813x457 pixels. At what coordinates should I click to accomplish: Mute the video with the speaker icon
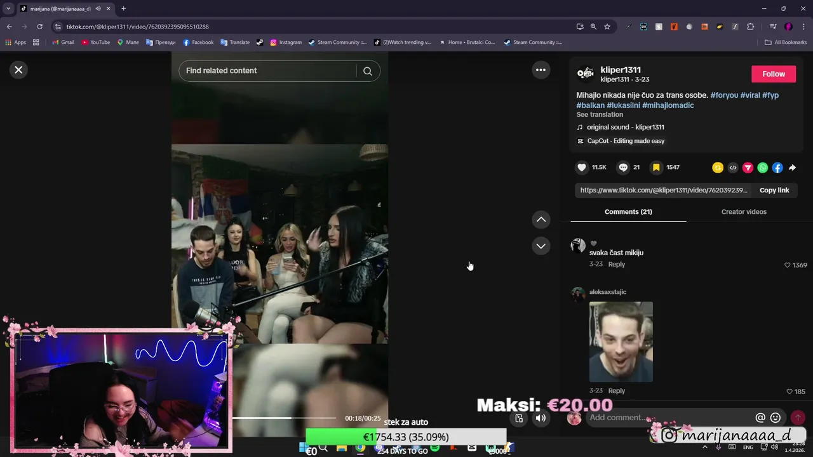pos(541,418)
